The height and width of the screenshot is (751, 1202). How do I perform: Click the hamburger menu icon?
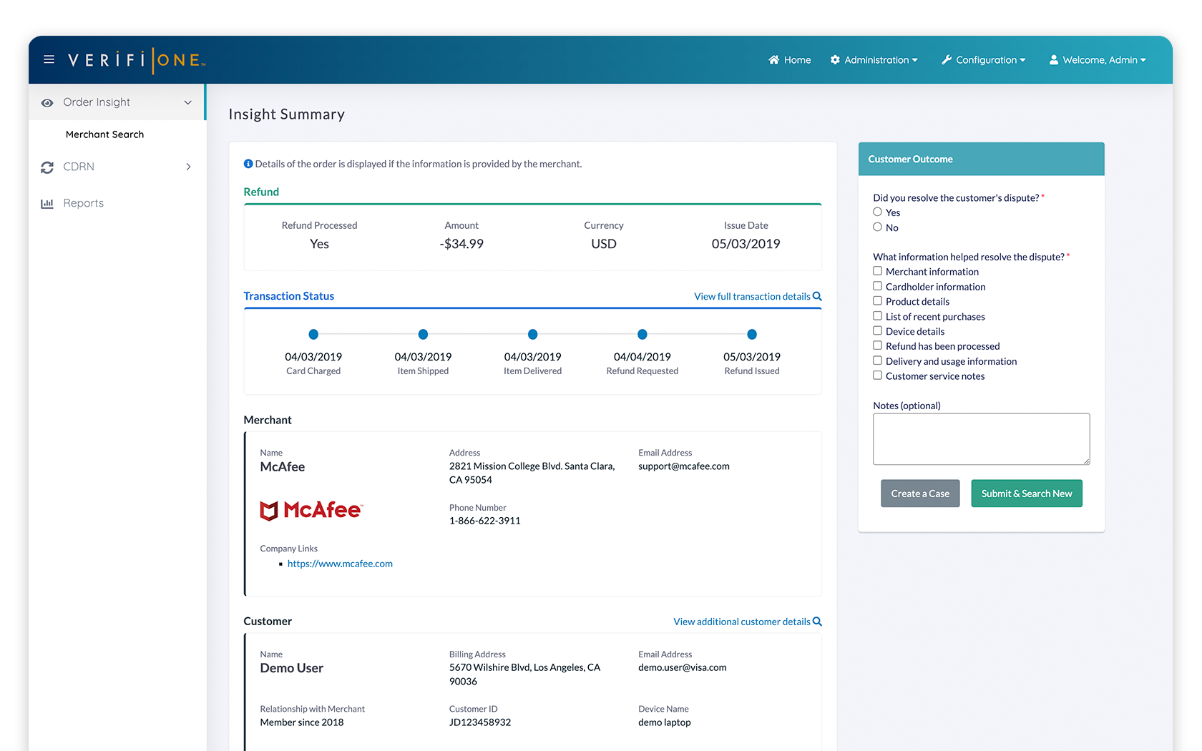coord(49,59)
